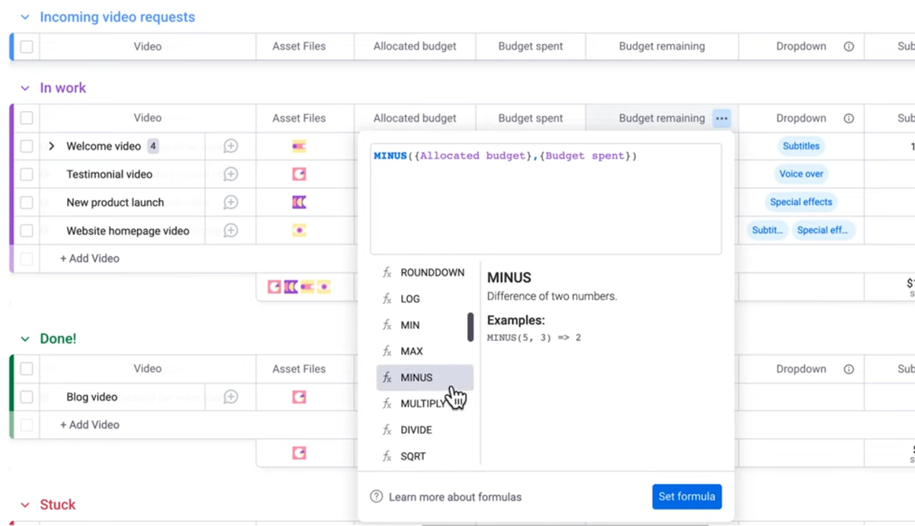Click the asset file icon for Blog video
Viewport: 915px width, 526px height.
coord(299,396)
